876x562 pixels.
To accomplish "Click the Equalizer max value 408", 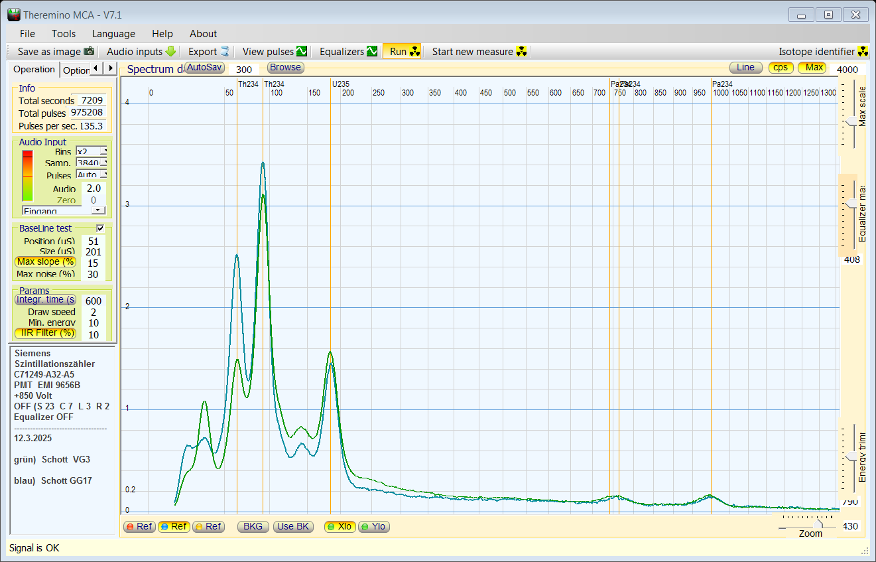I will 851,259.
